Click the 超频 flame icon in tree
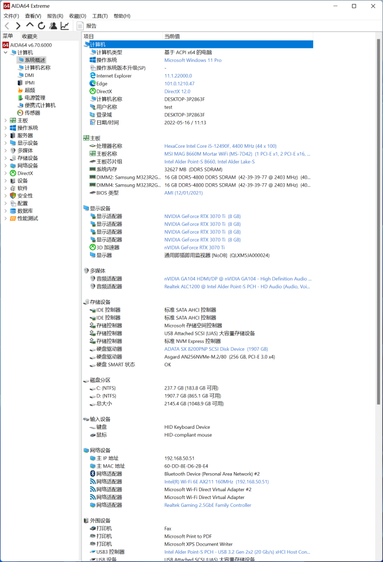The height and width of the screenshot is (562, 383). coord(20,90)
